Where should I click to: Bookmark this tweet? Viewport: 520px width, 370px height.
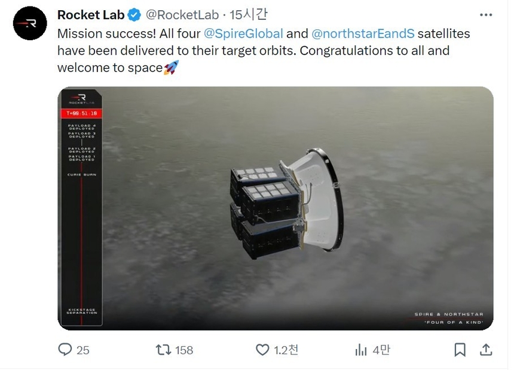pyautogui.click(x=460, y=350)
